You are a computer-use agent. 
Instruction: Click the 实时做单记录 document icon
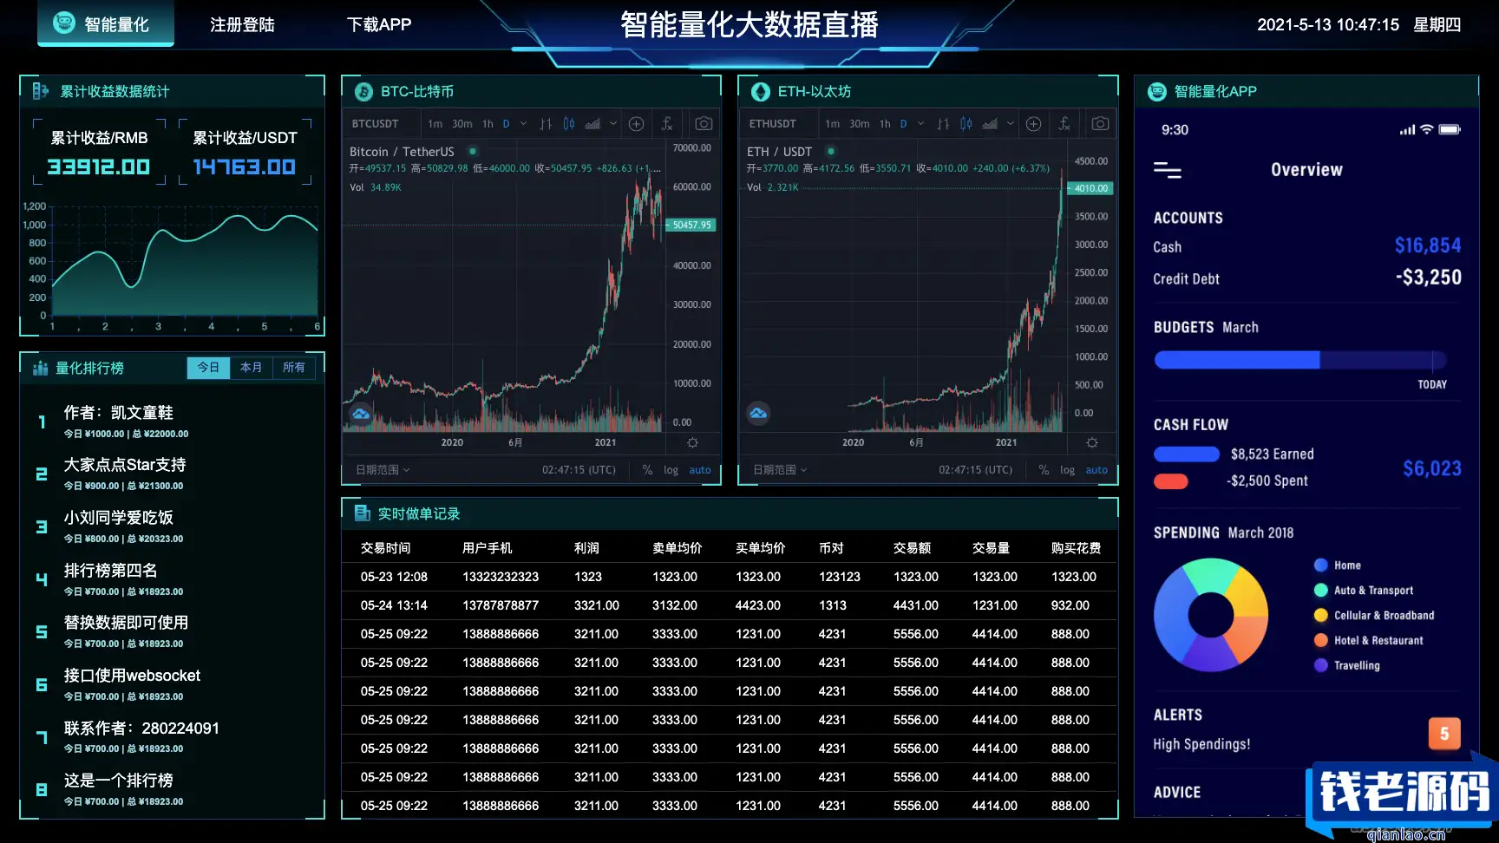pos(362,513)
